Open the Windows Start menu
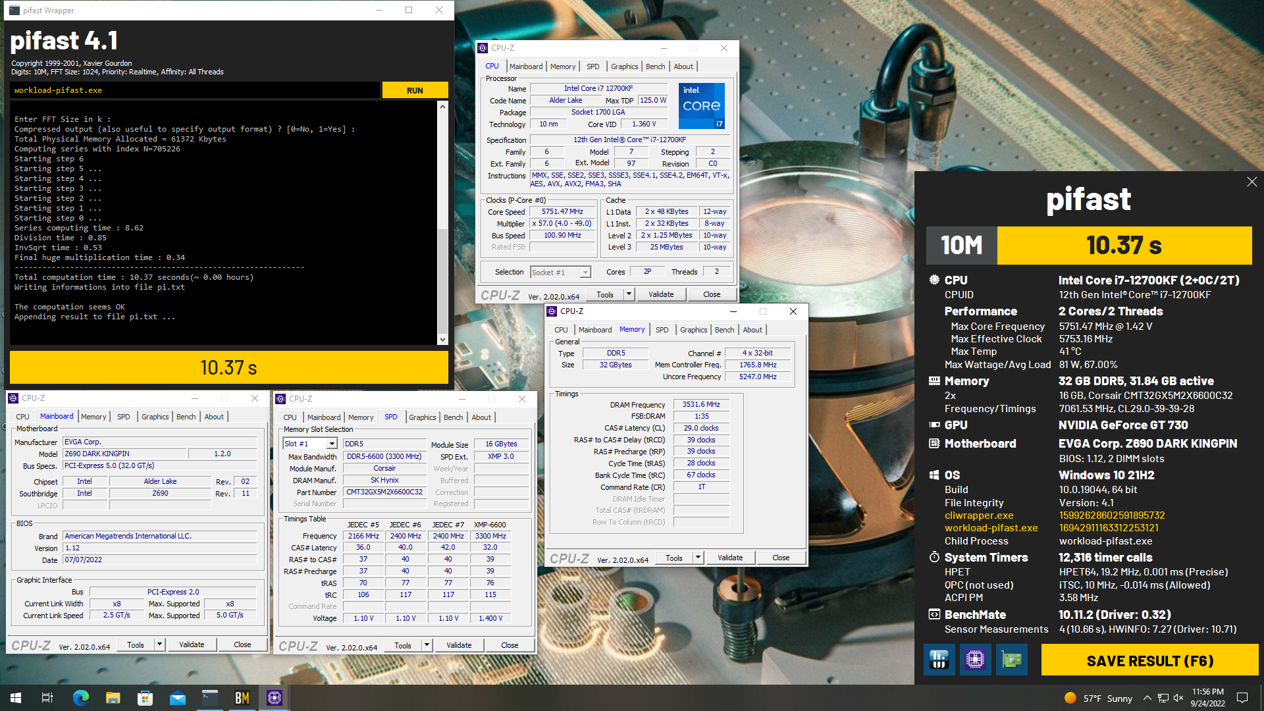The height and width of the screenshot is (711, 1264). coord(16,698)
